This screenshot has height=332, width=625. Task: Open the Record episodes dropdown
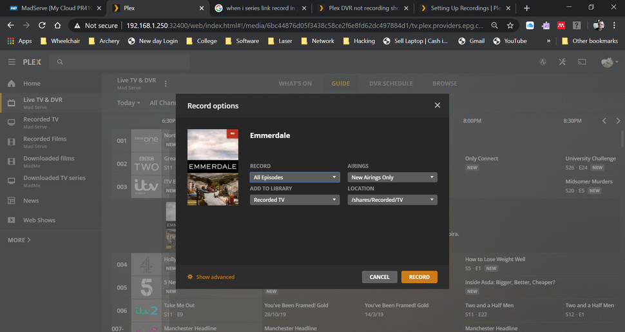click(x=294, y=177)
